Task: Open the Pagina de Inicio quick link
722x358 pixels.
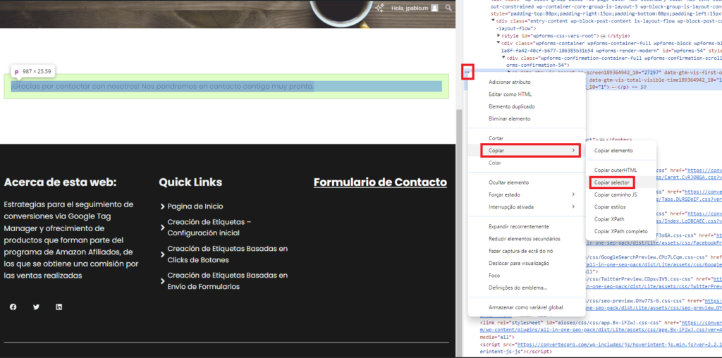Action: (x=195, y=206)
